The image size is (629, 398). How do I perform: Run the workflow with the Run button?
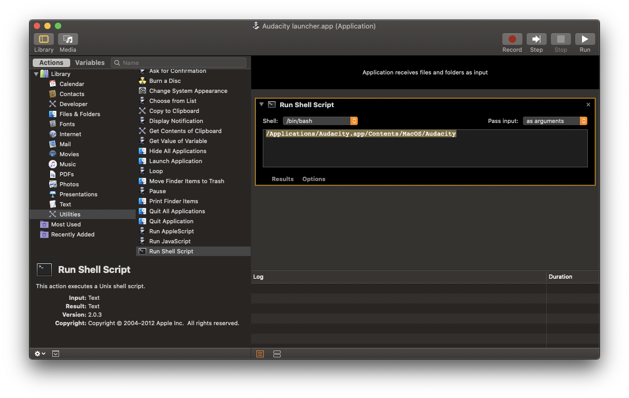(x=585, y=39)
